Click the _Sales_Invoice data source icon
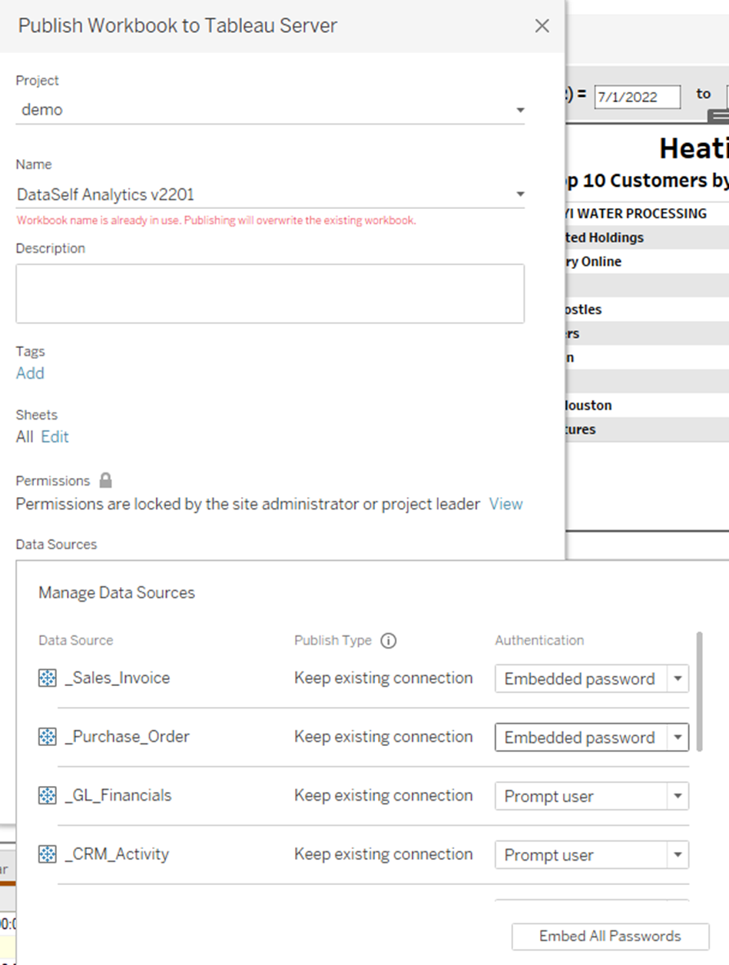This screenshot has height=965, width=729. pos(46,678)
